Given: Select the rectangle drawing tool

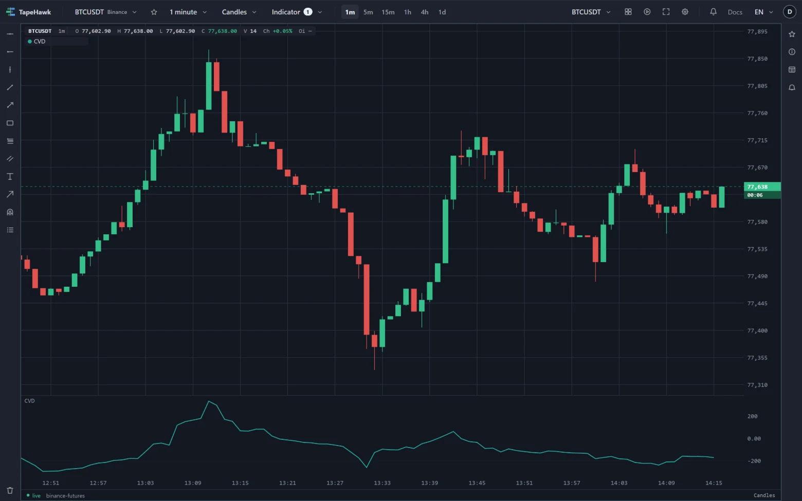Looking at the screenshot, I should [x=10, y=123].
